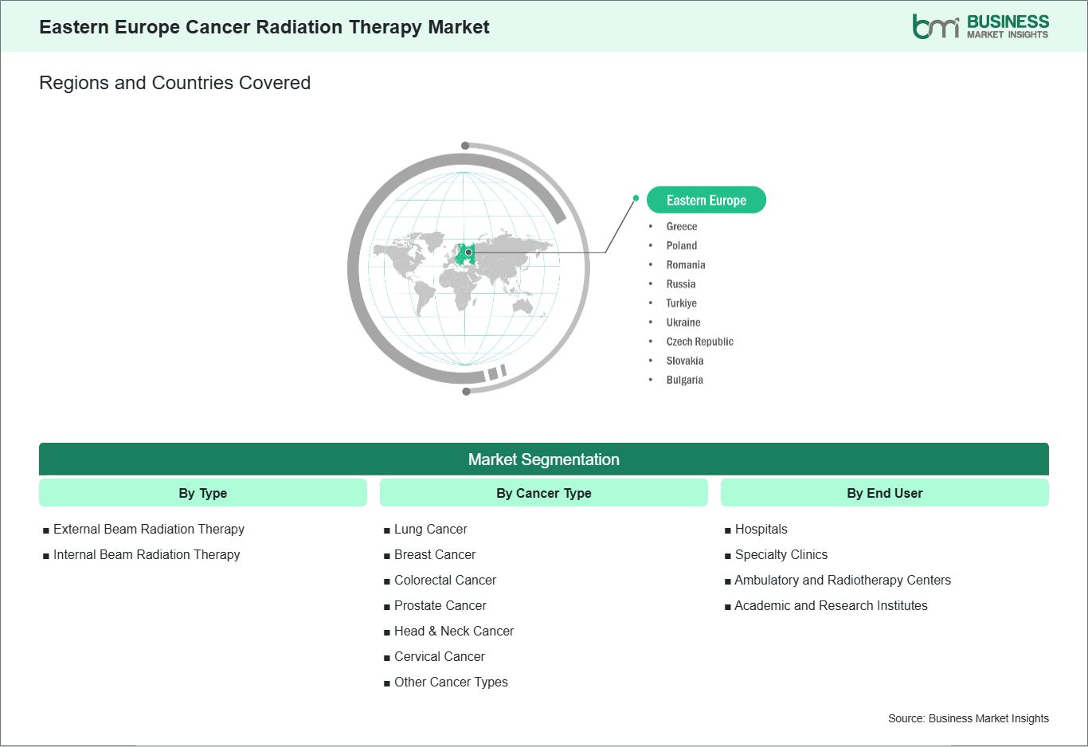The image size is (1088, 747).
Task: Click the Eastern Europe Cancer Radiation Therapy Market title
Action: pyautogui.click(x=264, y=27)
